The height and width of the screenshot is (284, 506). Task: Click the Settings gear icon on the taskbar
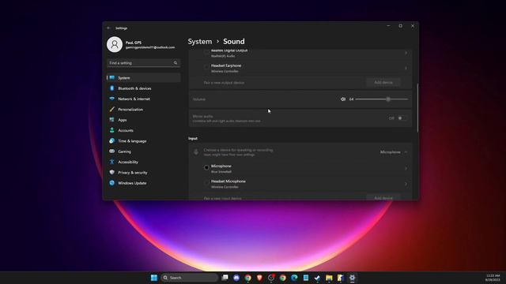(x=352, y=278)
